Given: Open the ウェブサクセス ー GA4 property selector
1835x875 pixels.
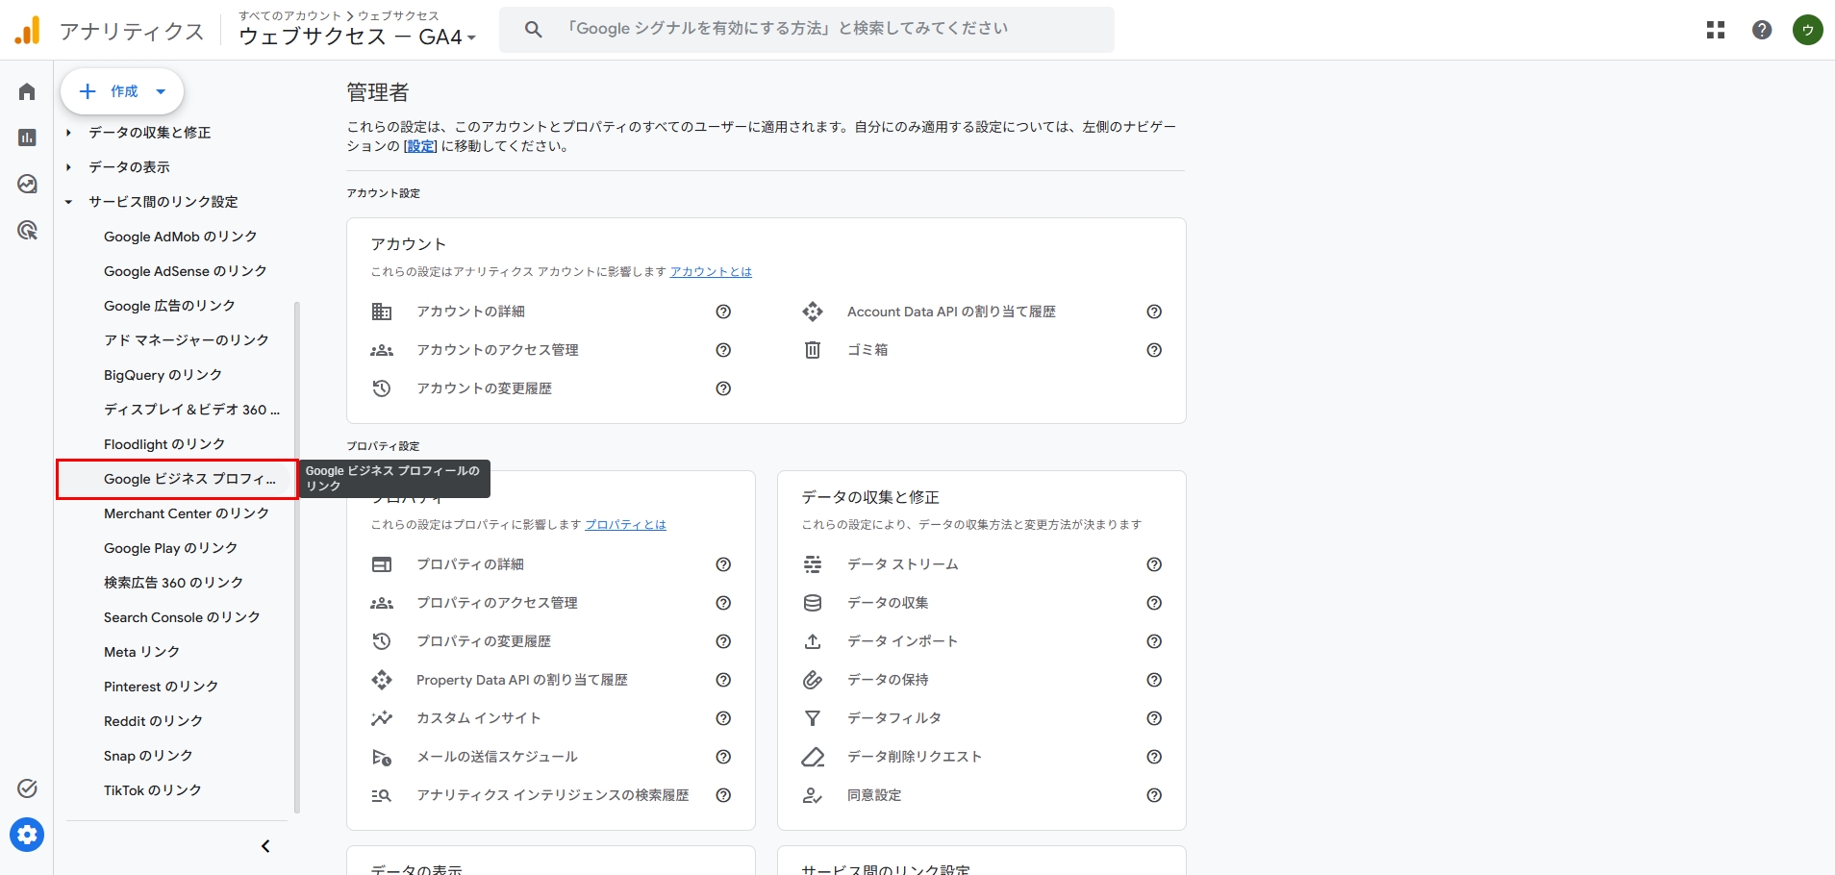Looking at the screenshot, I should pos(357,37).
